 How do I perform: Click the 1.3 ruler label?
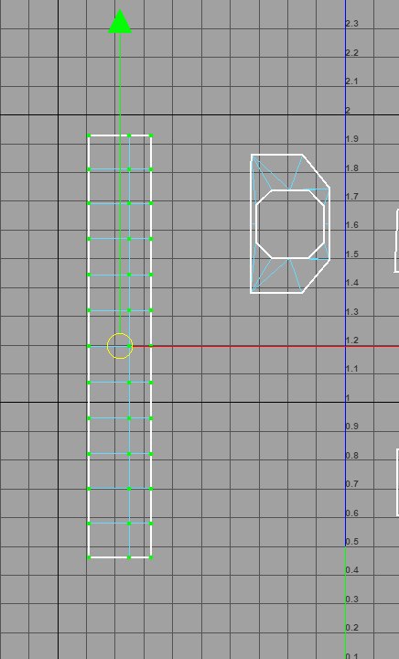point(352,311)
